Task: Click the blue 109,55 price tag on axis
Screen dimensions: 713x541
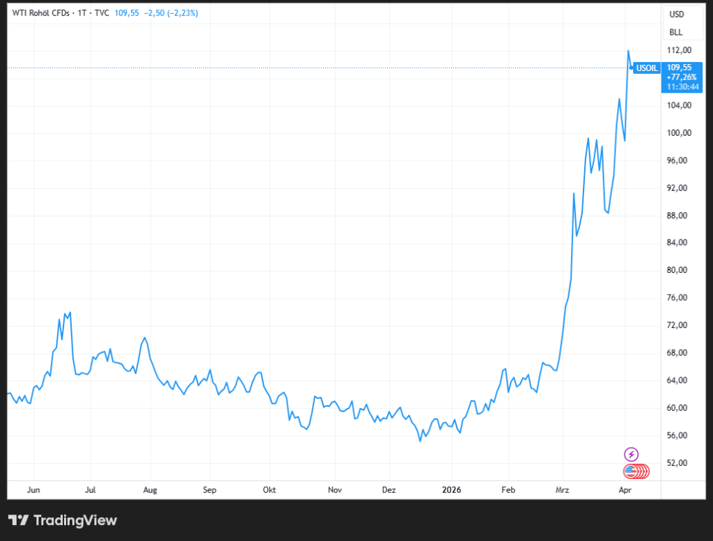Action: click(x=681, y=68)
